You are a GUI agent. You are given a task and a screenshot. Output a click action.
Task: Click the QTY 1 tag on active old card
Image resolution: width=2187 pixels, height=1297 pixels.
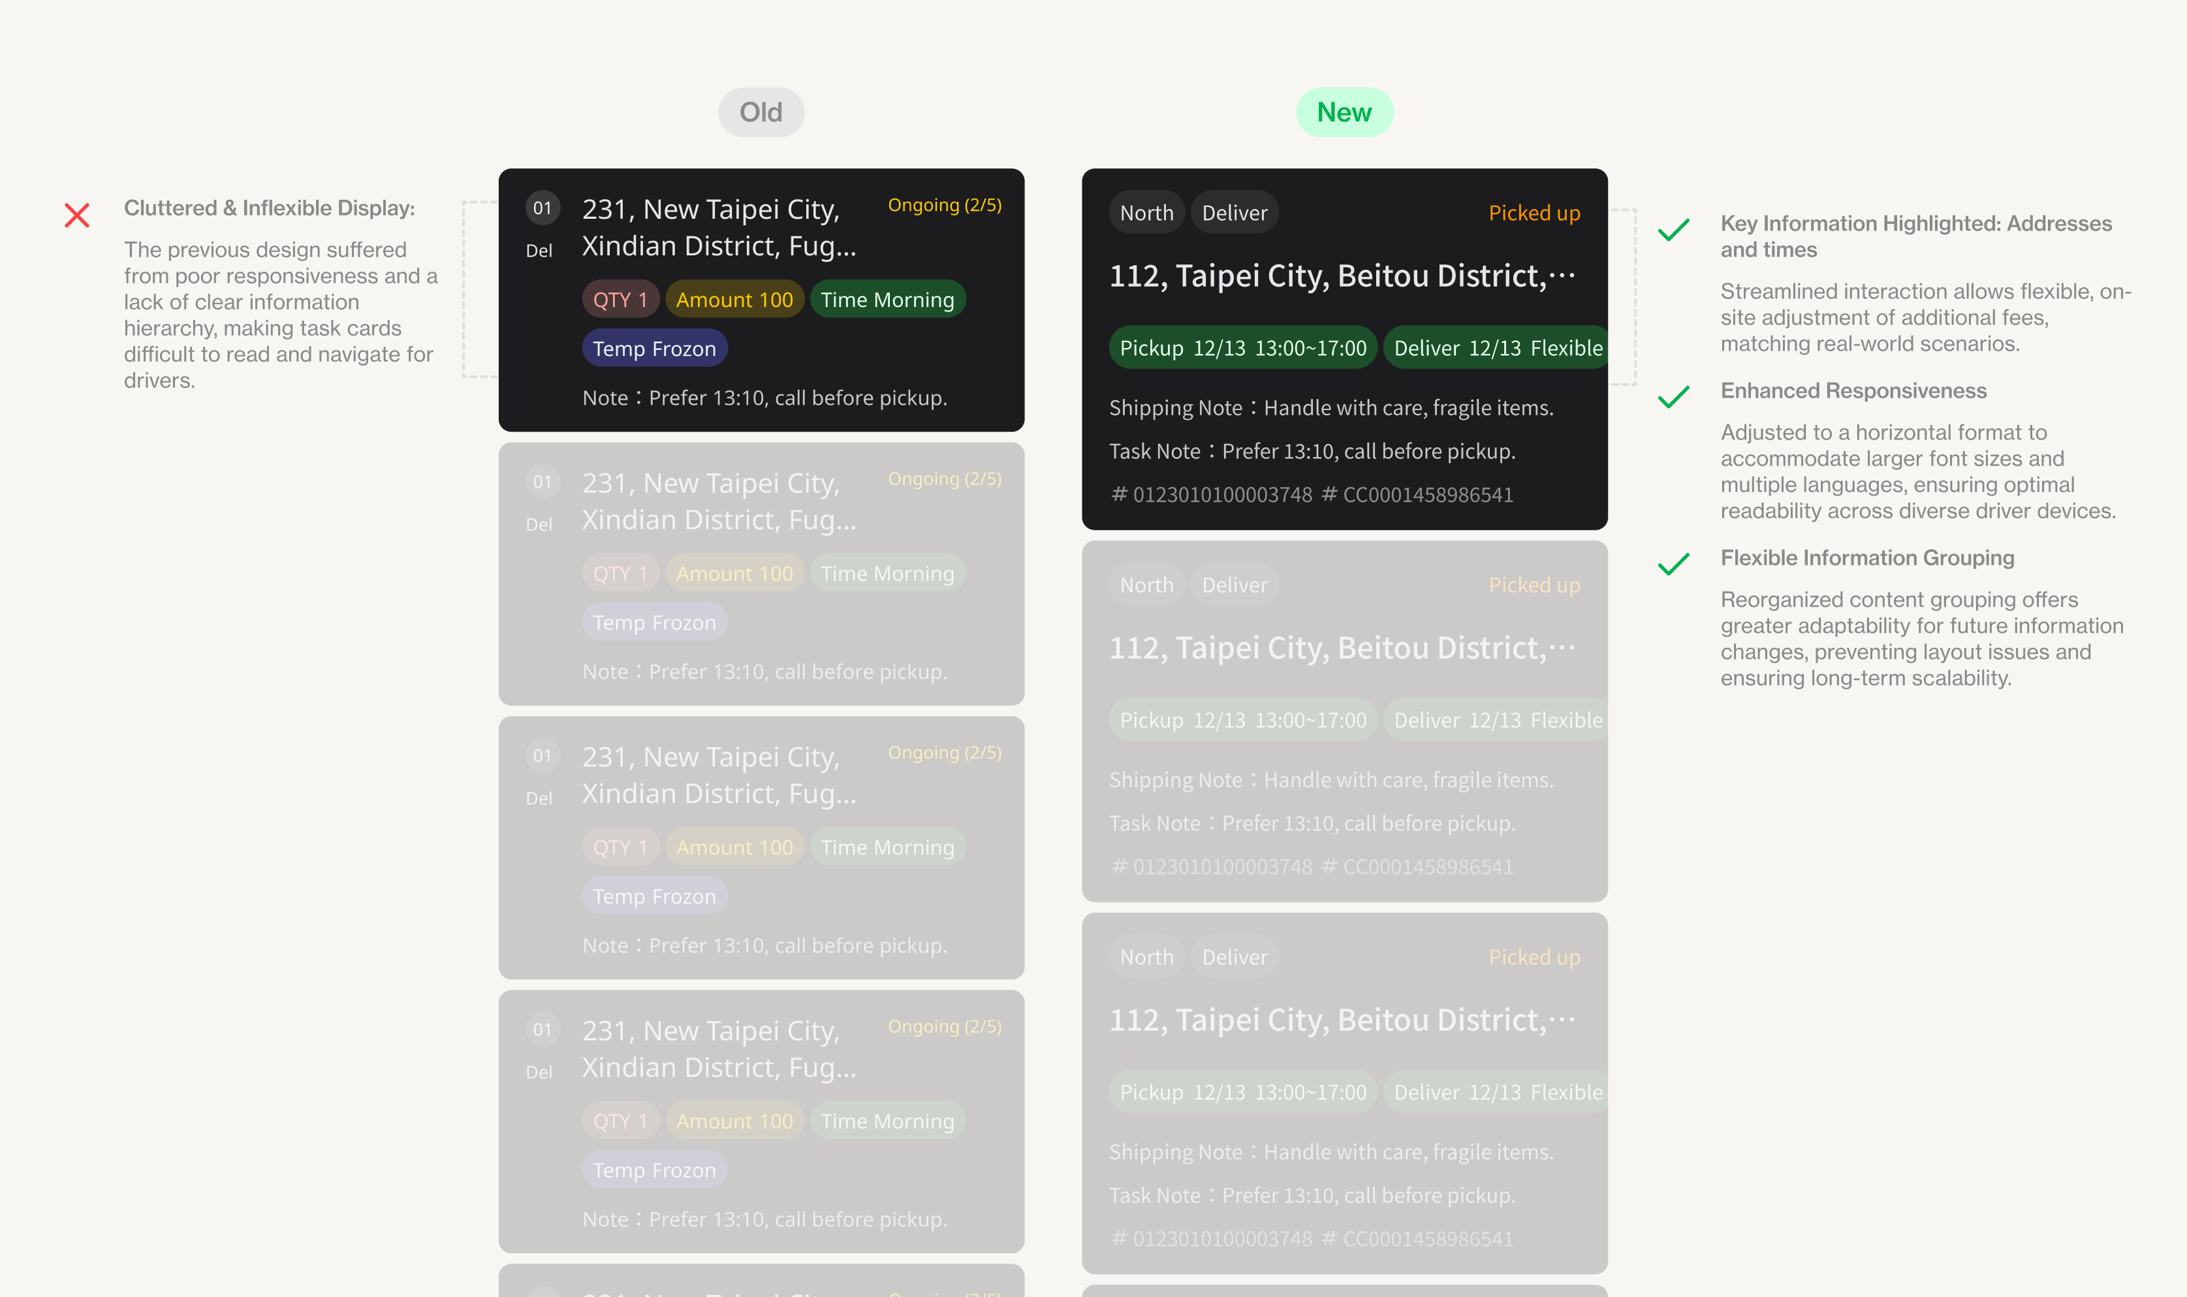click(x=620, y=300)
